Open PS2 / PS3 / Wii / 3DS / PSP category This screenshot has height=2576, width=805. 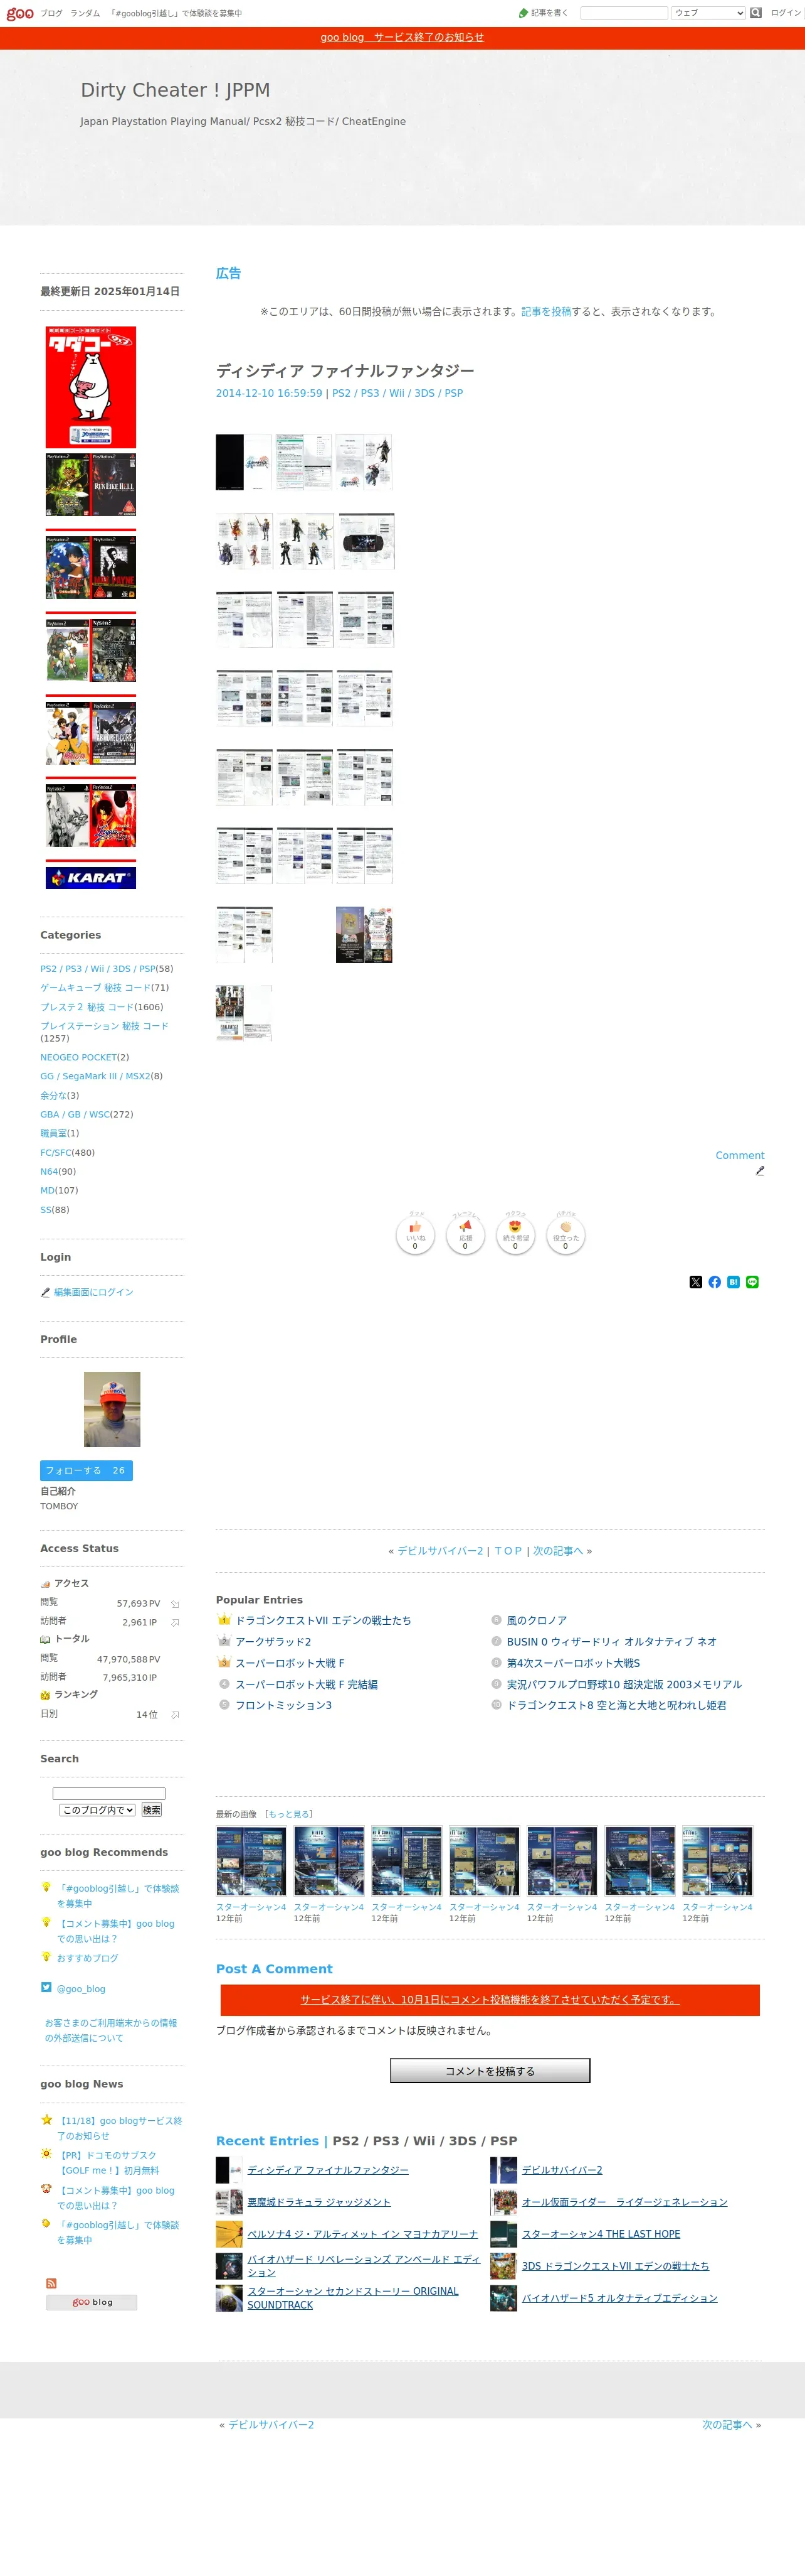98,968
